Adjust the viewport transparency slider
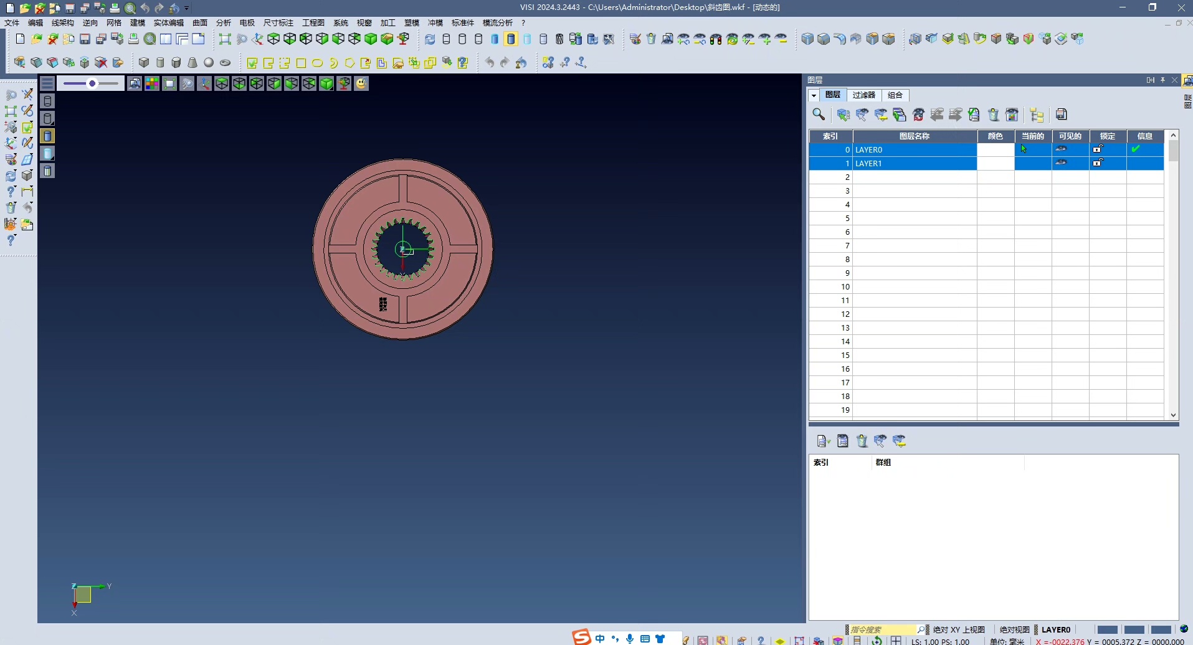This screenshot has width=1193, height=645. pos(92,83)
